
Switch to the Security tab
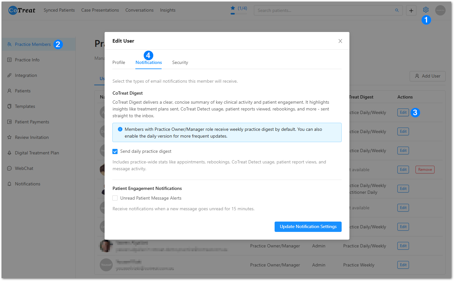pyautogui.click(x=180, y=62)
